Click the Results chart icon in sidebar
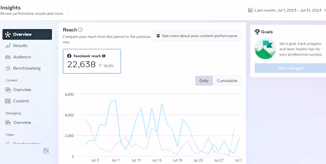Viewport: 326px width, 164px height. (8, 46)
